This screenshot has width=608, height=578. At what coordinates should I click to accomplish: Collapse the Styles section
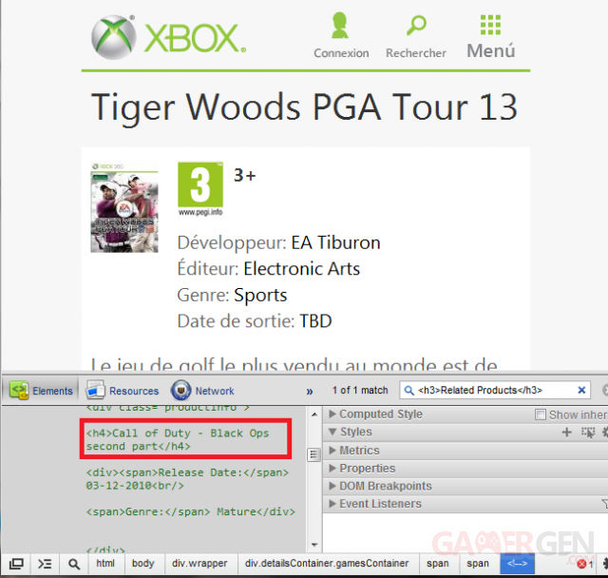tap(332, 432)
